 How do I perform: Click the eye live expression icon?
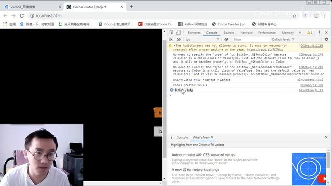click(x=226, y=39)
